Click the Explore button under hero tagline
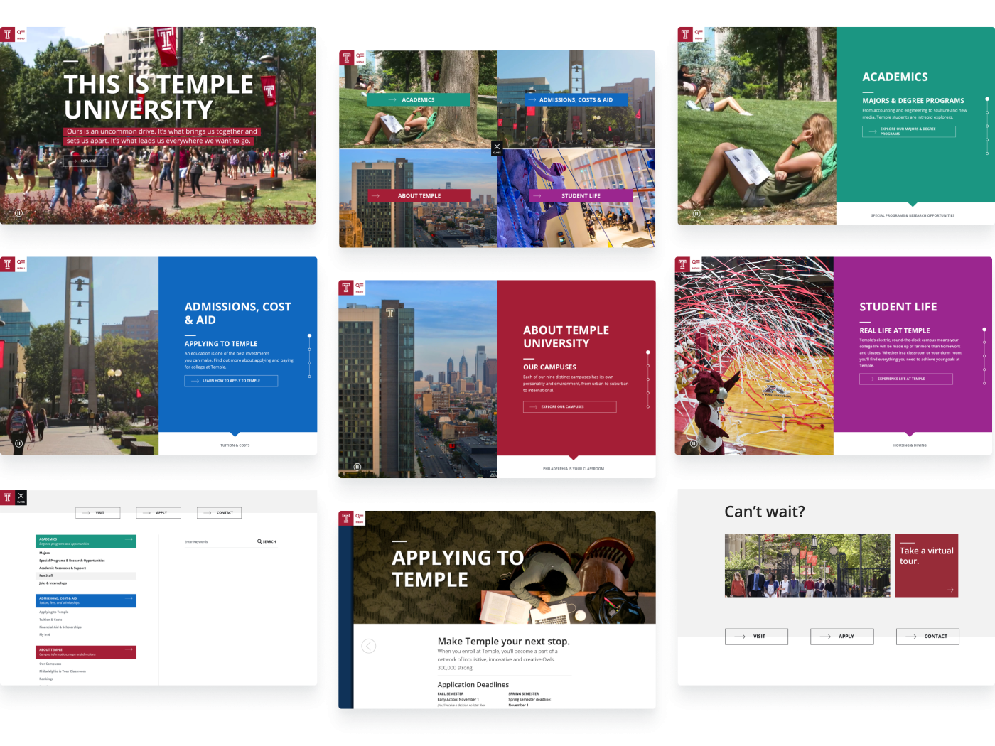 click(86, 161)
